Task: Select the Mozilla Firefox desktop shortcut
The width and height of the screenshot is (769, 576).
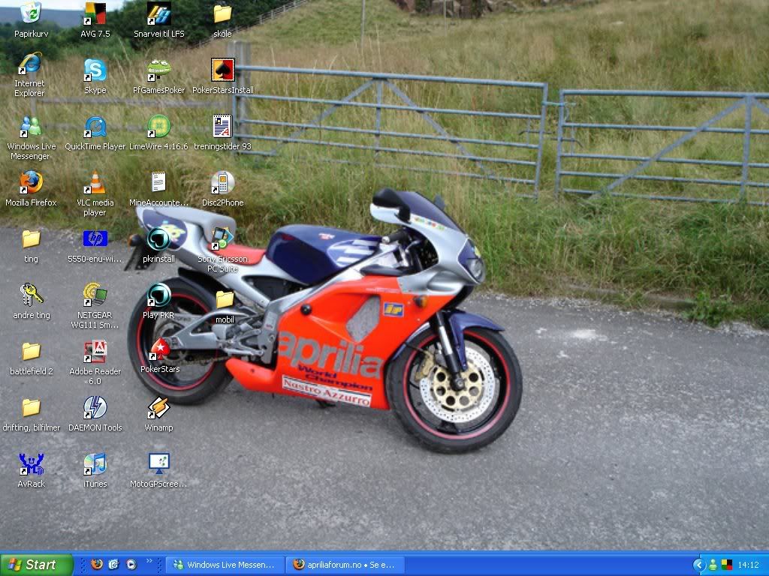Action: tap(31, 182)
